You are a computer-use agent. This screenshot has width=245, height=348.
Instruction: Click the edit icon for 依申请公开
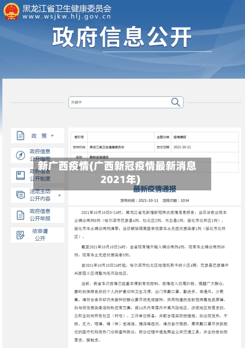[x=21, y=235]
